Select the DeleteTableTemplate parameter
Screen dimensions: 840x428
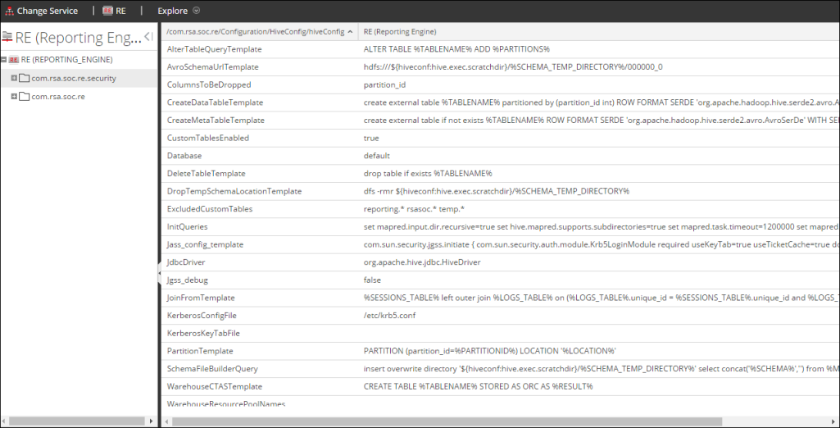207,174
